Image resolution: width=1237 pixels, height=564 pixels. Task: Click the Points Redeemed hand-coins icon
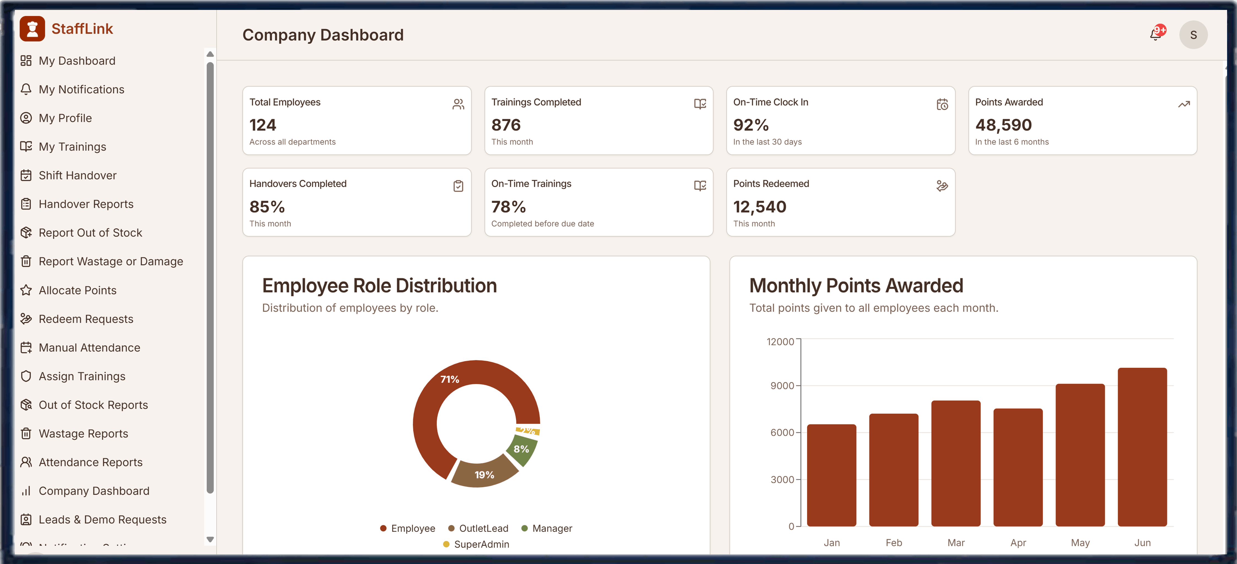pos(942,186)
